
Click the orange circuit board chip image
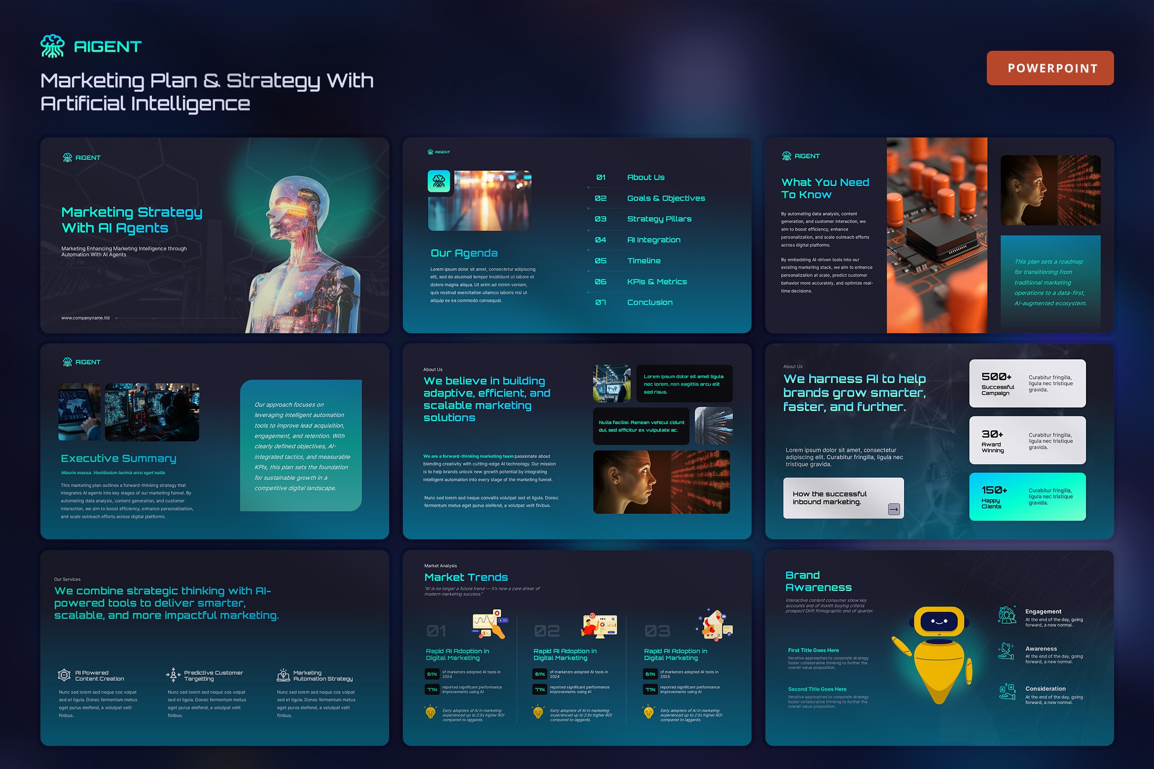[937, 236]
